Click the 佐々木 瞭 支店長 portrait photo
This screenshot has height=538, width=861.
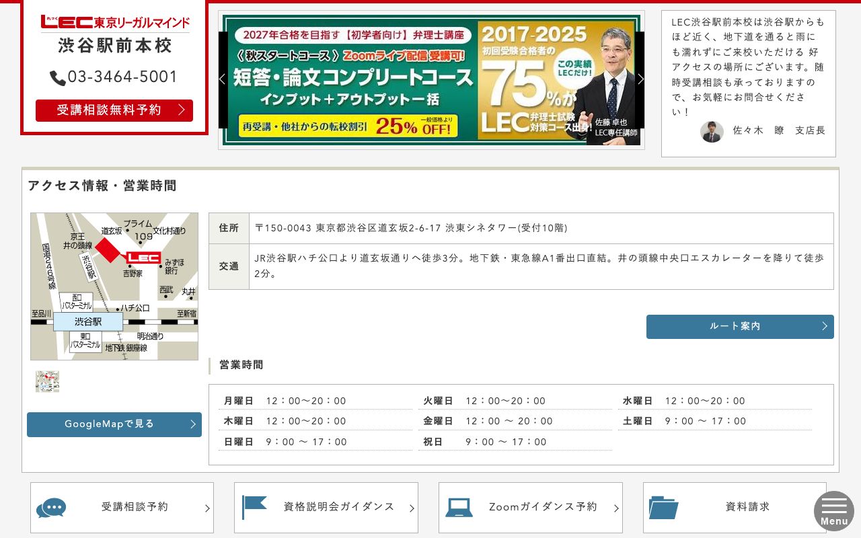point(712,132)
